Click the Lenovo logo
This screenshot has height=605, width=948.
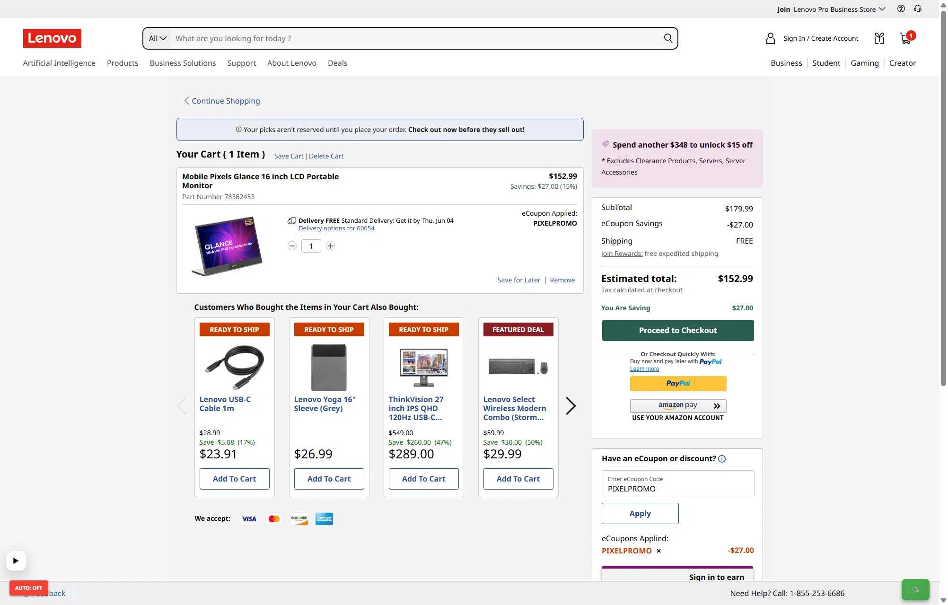coord(52,38)
